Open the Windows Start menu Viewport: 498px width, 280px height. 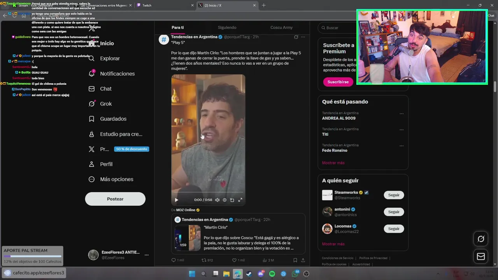pos(192,274)
